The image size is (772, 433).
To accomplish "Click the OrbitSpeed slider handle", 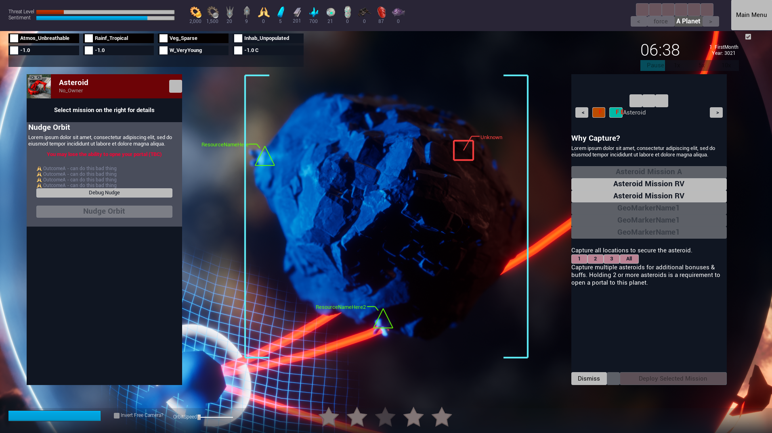I will coord(199,417).
